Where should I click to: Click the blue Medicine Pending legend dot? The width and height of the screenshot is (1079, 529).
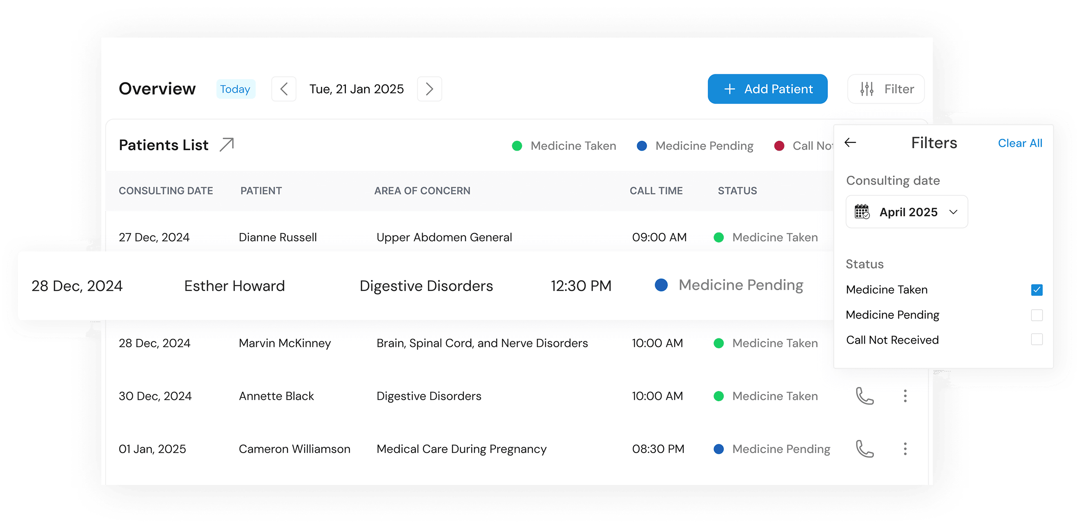[642, 146]
